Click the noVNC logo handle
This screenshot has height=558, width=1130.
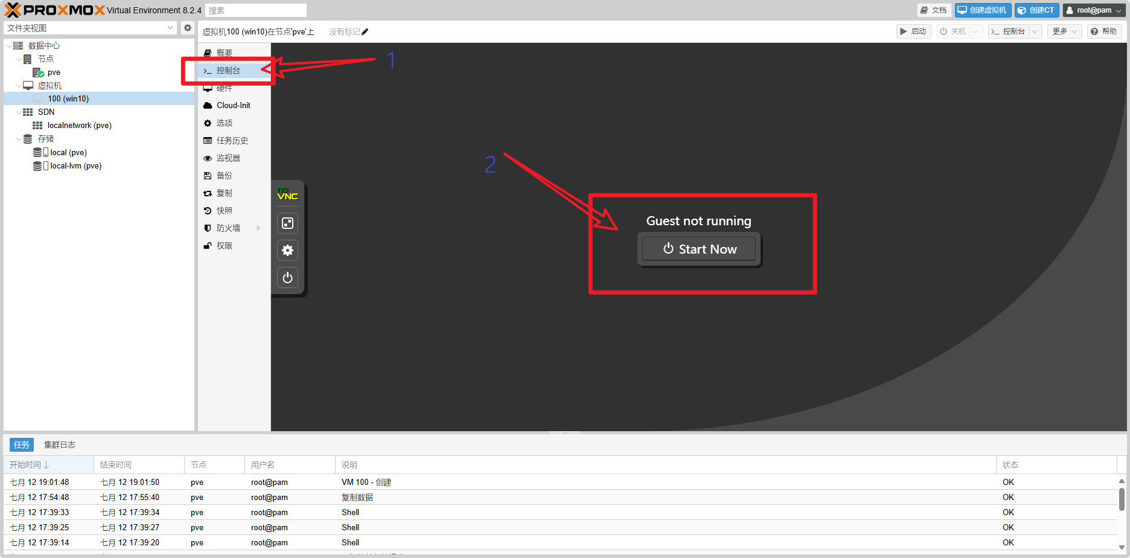(287, 194)
